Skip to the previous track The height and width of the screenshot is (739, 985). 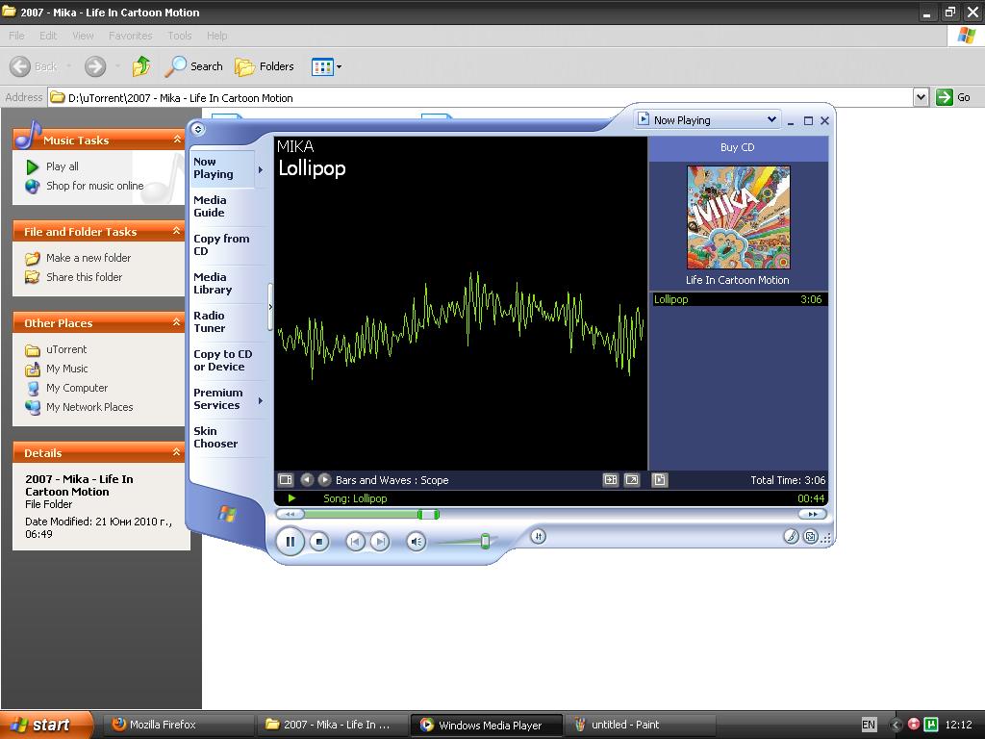355,541
